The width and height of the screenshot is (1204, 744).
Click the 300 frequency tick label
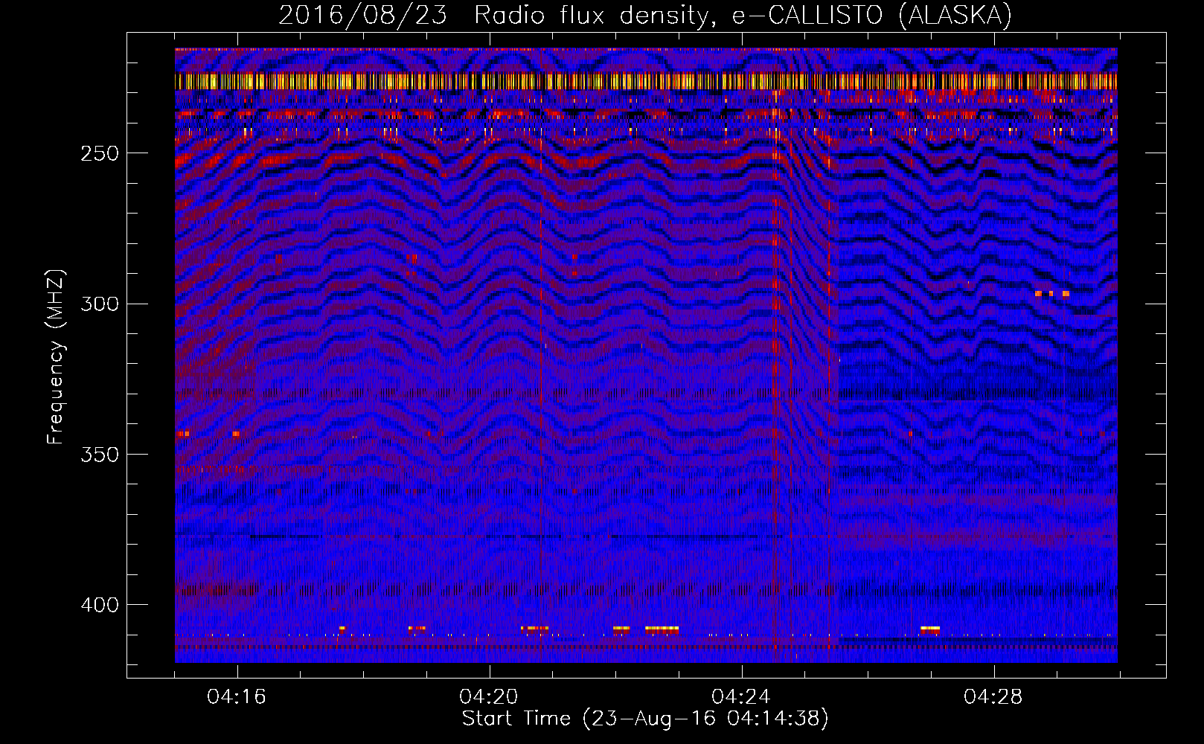coord(100,304)
